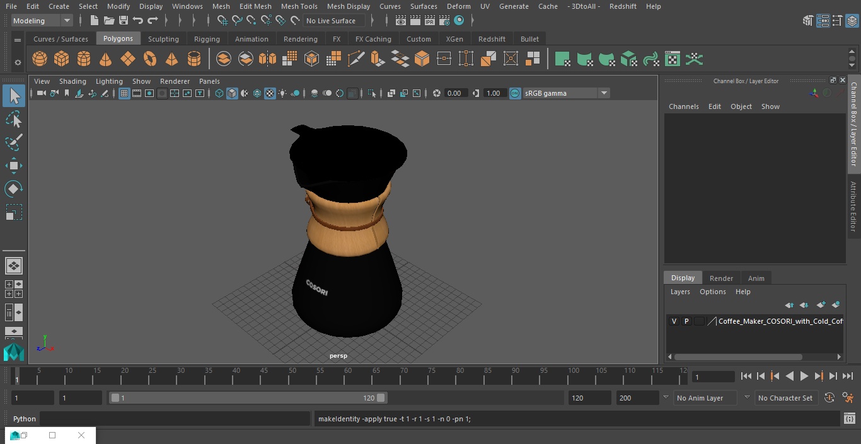Image resolution: width=861 pixels, height=444 pixels.
Task: Create a polygon cylinder from the shelf
Action: [x=84, y=59]
